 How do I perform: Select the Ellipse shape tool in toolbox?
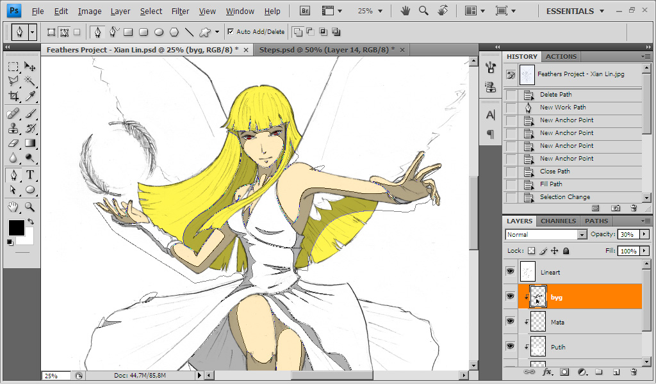[x=29, y=189]
